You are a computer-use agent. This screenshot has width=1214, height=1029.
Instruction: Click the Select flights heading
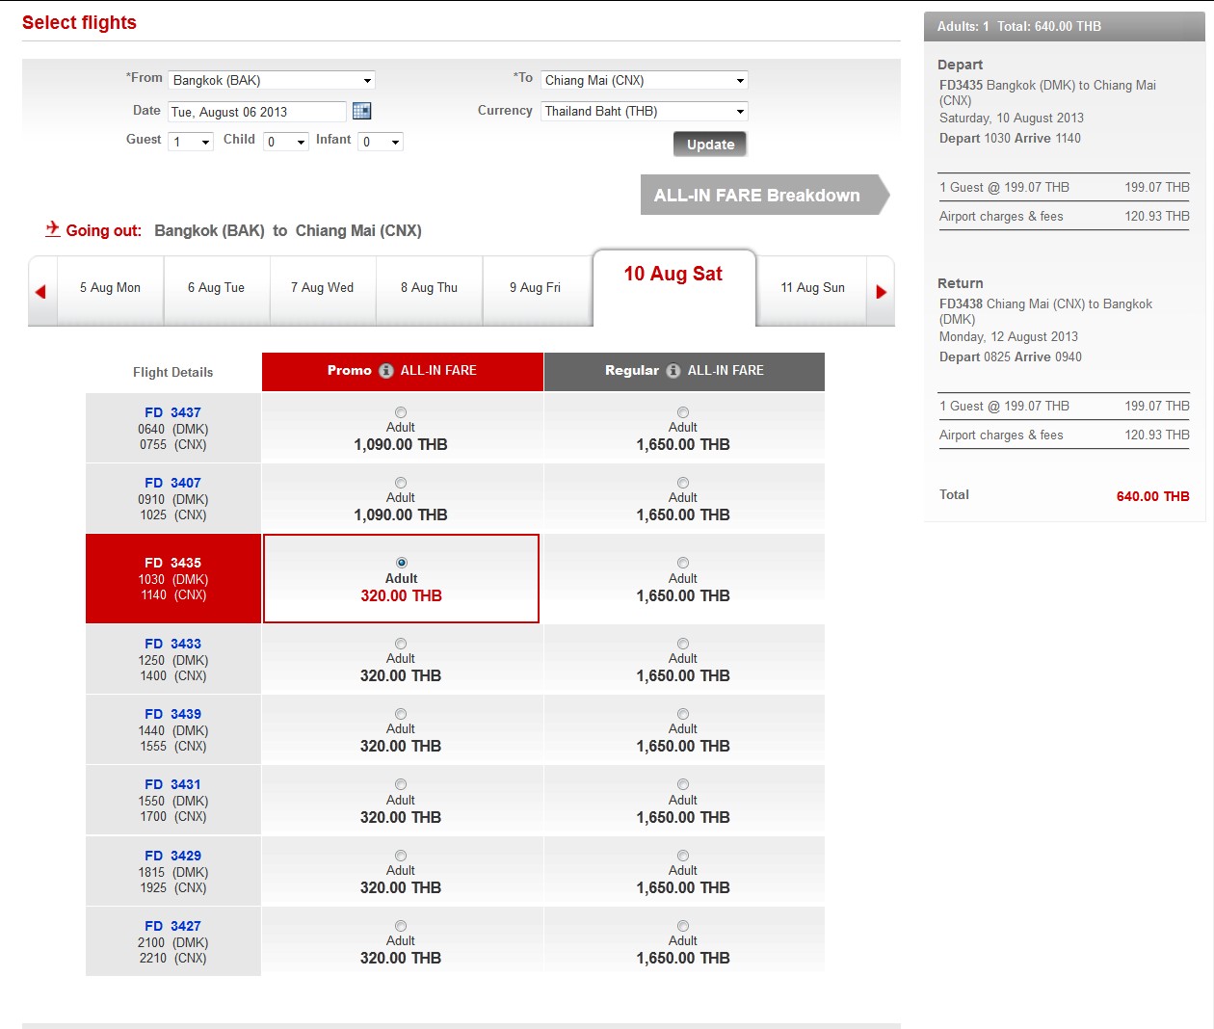click(x=79, y=22)
